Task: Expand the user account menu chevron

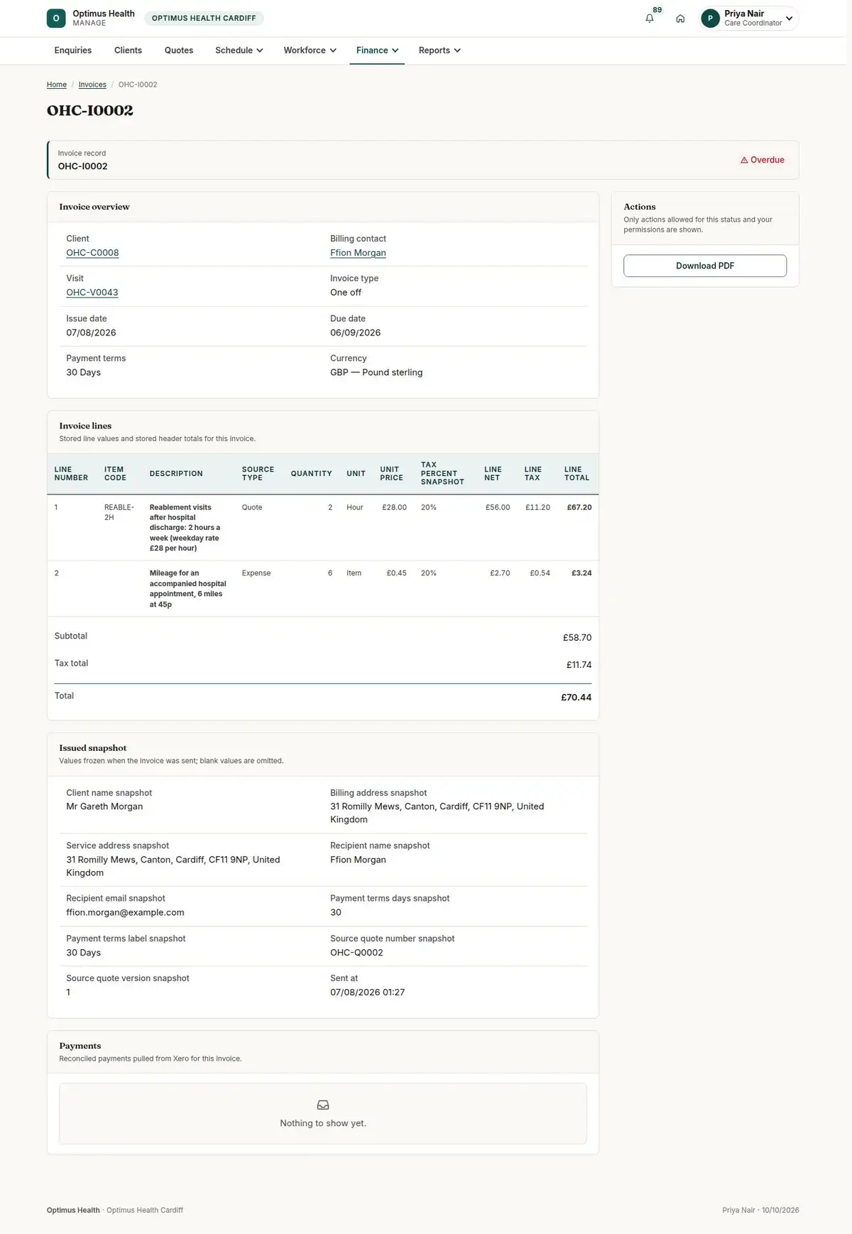Action: pyautogui.click(x=789, y=18)
